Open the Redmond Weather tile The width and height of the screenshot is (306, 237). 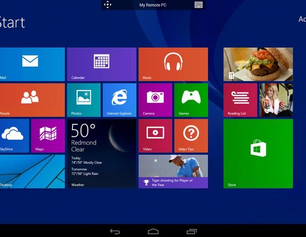point(101,153)
